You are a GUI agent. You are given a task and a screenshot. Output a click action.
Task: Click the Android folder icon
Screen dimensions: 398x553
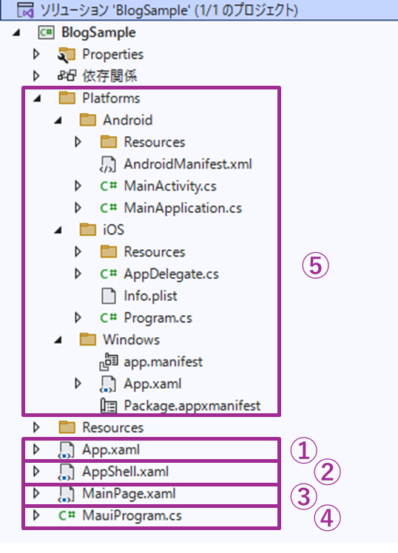click(87, 120)
